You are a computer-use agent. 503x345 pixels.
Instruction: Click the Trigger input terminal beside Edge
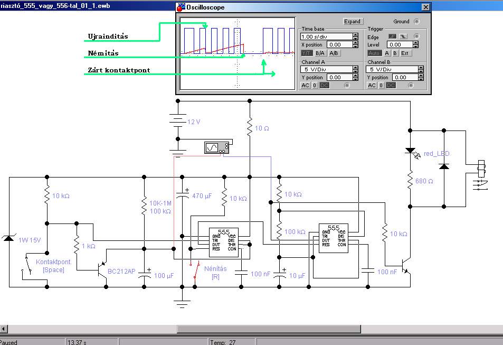point(417,36)
